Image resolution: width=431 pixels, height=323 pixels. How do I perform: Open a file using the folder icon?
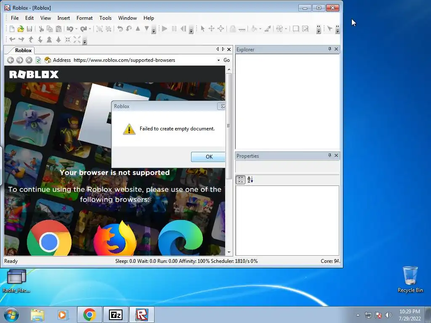pos(21,29)
